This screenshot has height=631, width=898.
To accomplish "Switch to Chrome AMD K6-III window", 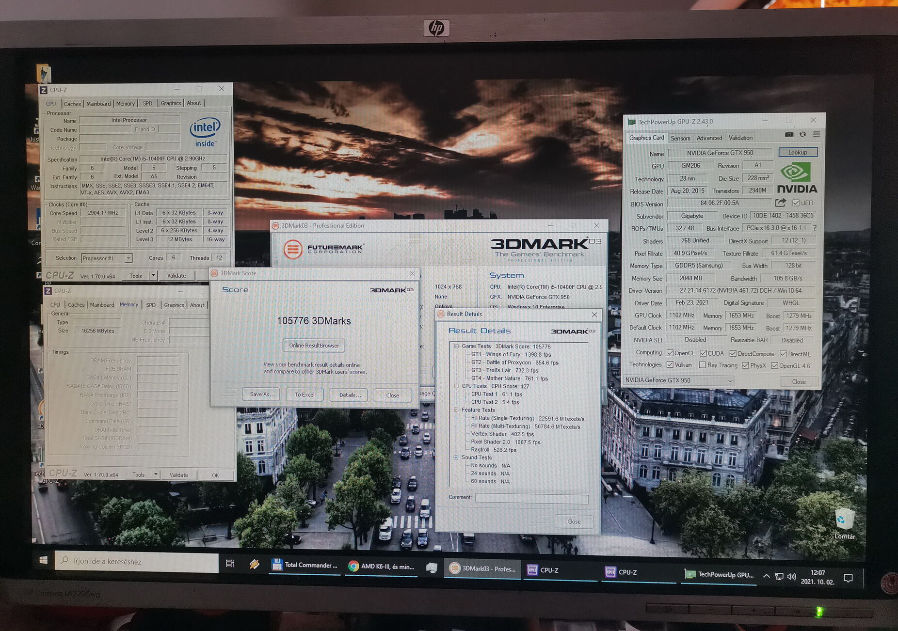I will 382,566.
